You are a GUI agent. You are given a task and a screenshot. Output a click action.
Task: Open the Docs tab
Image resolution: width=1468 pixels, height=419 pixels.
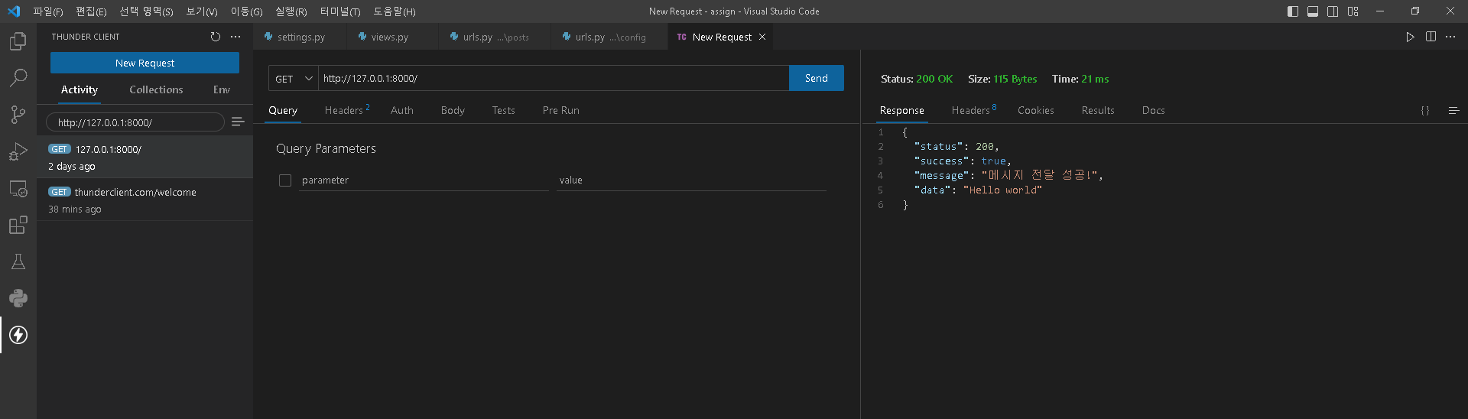(x=1153, y=111)
